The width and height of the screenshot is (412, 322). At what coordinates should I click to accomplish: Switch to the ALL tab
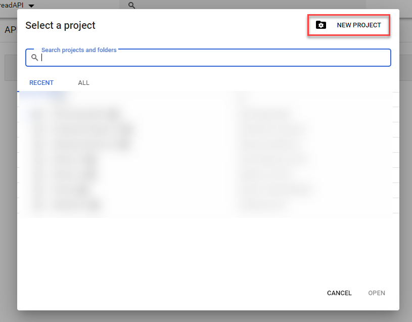click(x=83, y=82)
